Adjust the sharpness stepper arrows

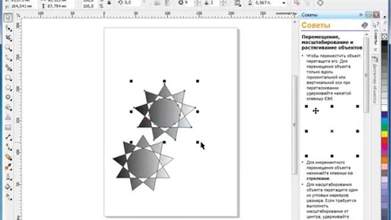click(x=224, y=2)
